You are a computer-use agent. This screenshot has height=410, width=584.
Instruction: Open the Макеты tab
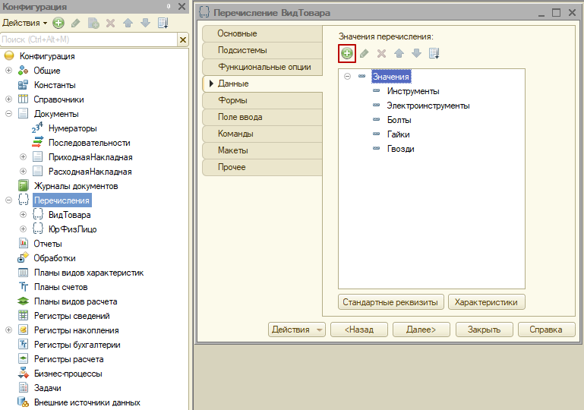pyautogui.click(x=262, y=150)
